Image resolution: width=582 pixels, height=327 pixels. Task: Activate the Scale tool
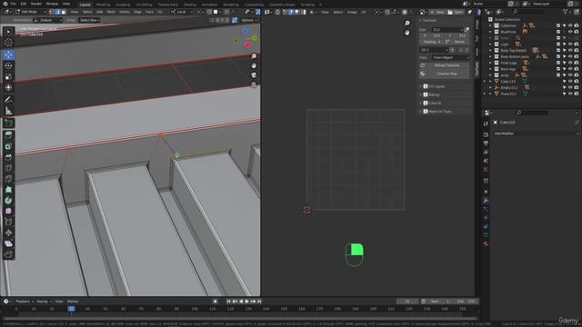pos(8,76)
